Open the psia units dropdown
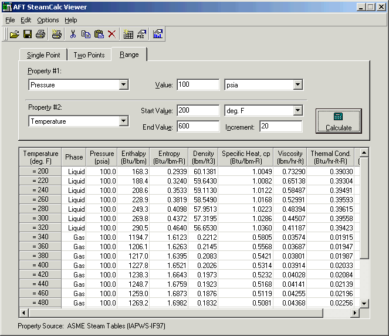This screenshot has width=389, height=336. [297, 85]
